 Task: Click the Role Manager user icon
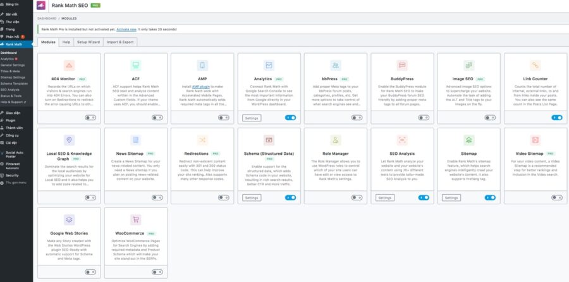click(336, 140)
